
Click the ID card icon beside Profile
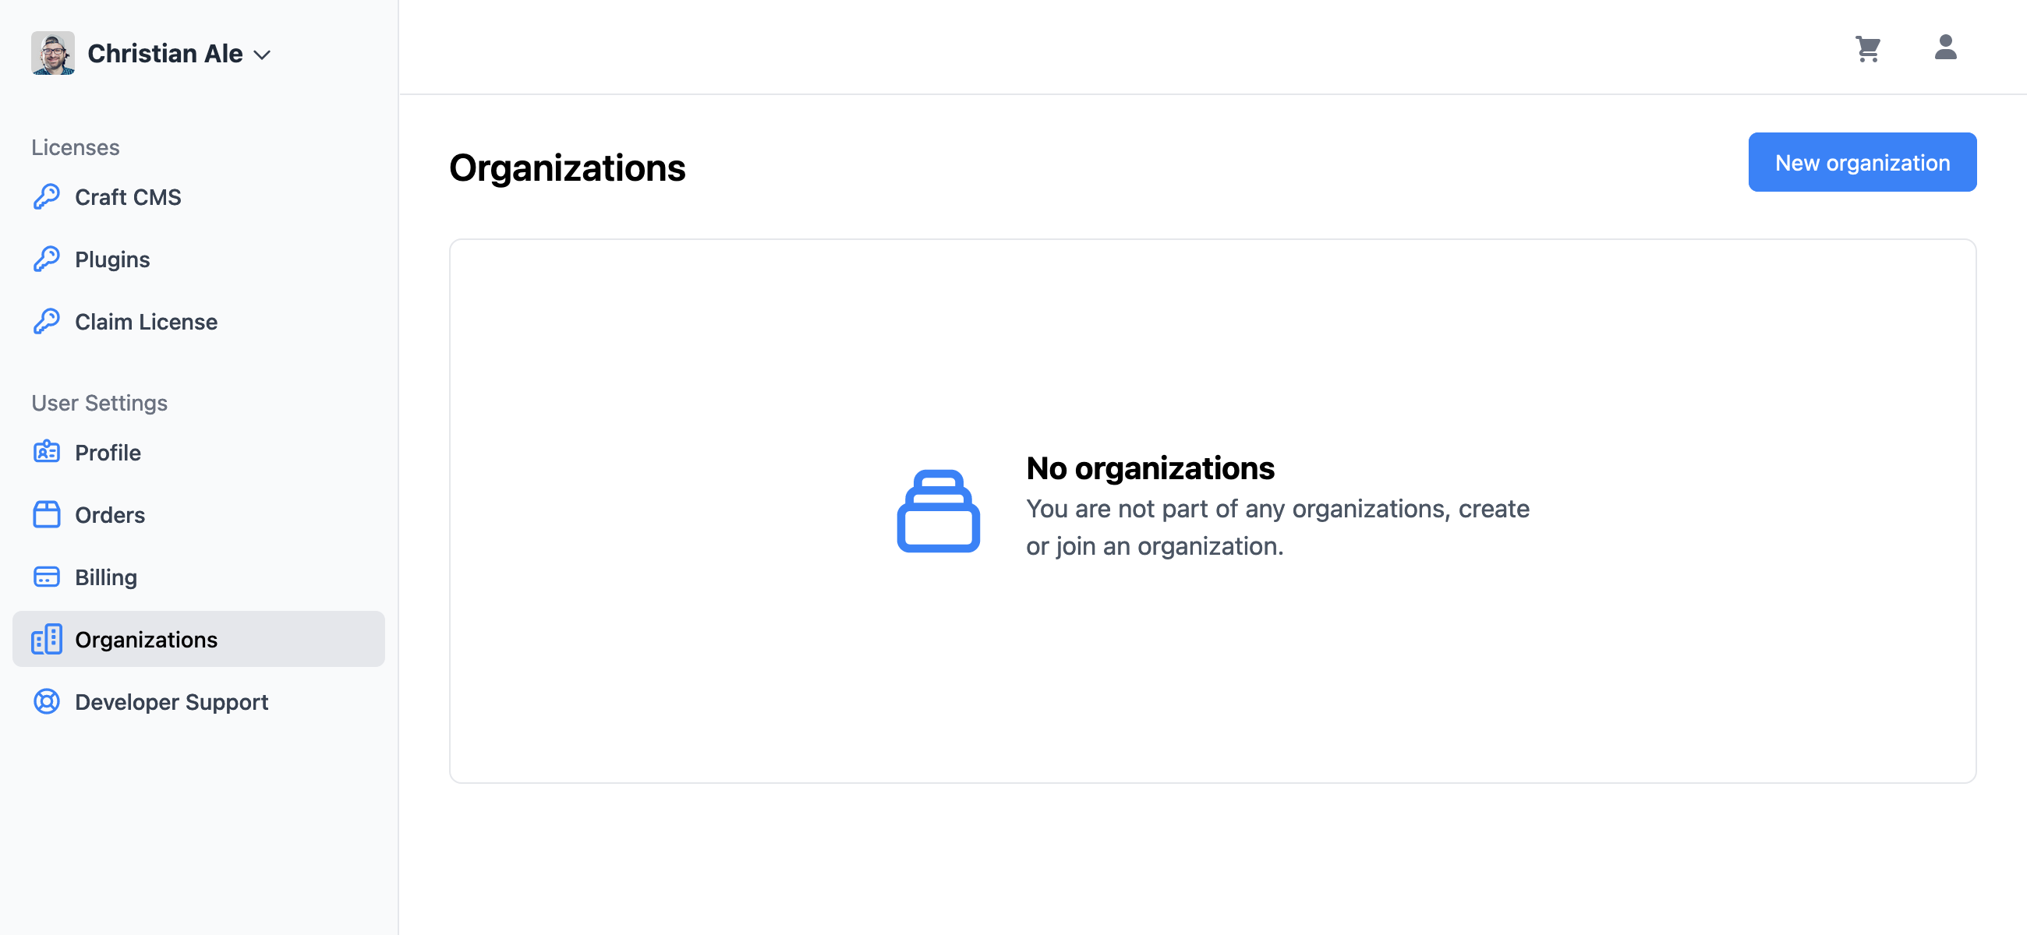(x=47, y=452)
